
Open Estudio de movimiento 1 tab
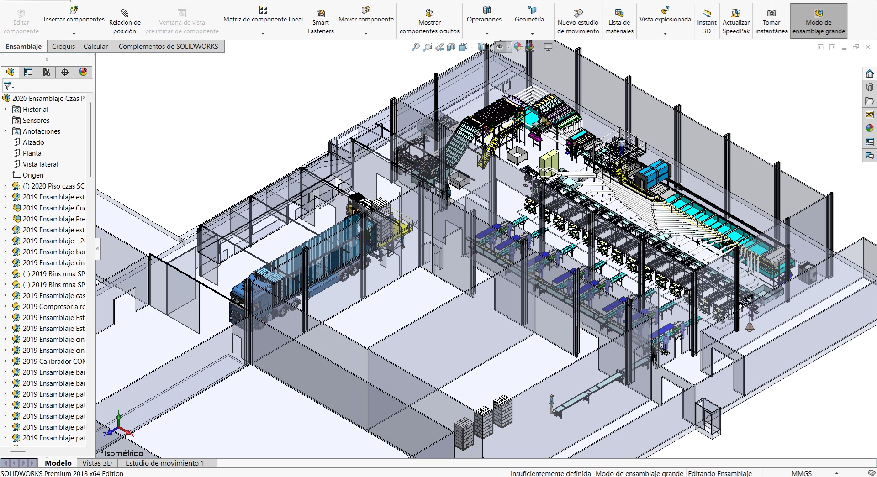tap(165, 463)
